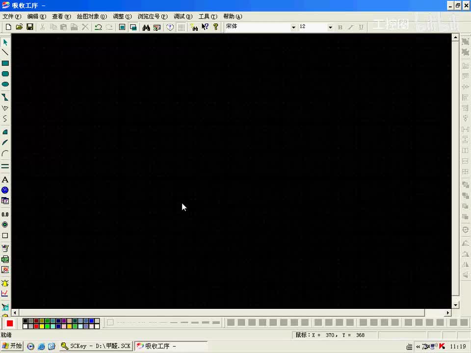
Task: Click the yellow bug alarm tool
Action: coord(5,283)
